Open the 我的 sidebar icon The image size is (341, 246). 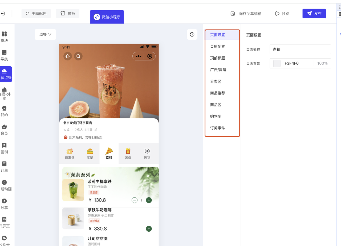[x=4, y=108]
